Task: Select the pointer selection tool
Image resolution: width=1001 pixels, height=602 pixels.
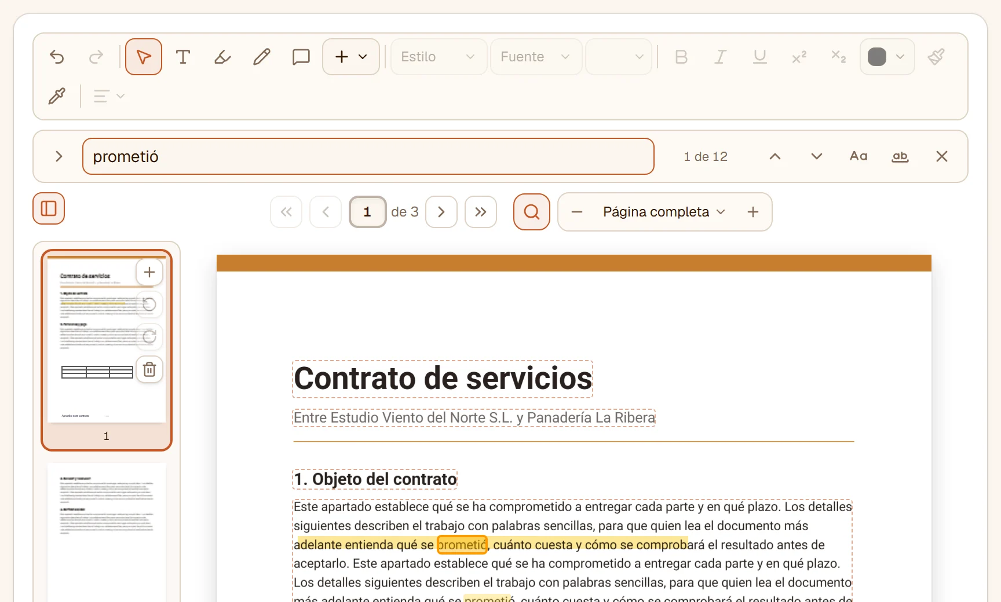Action: (144, 57)
